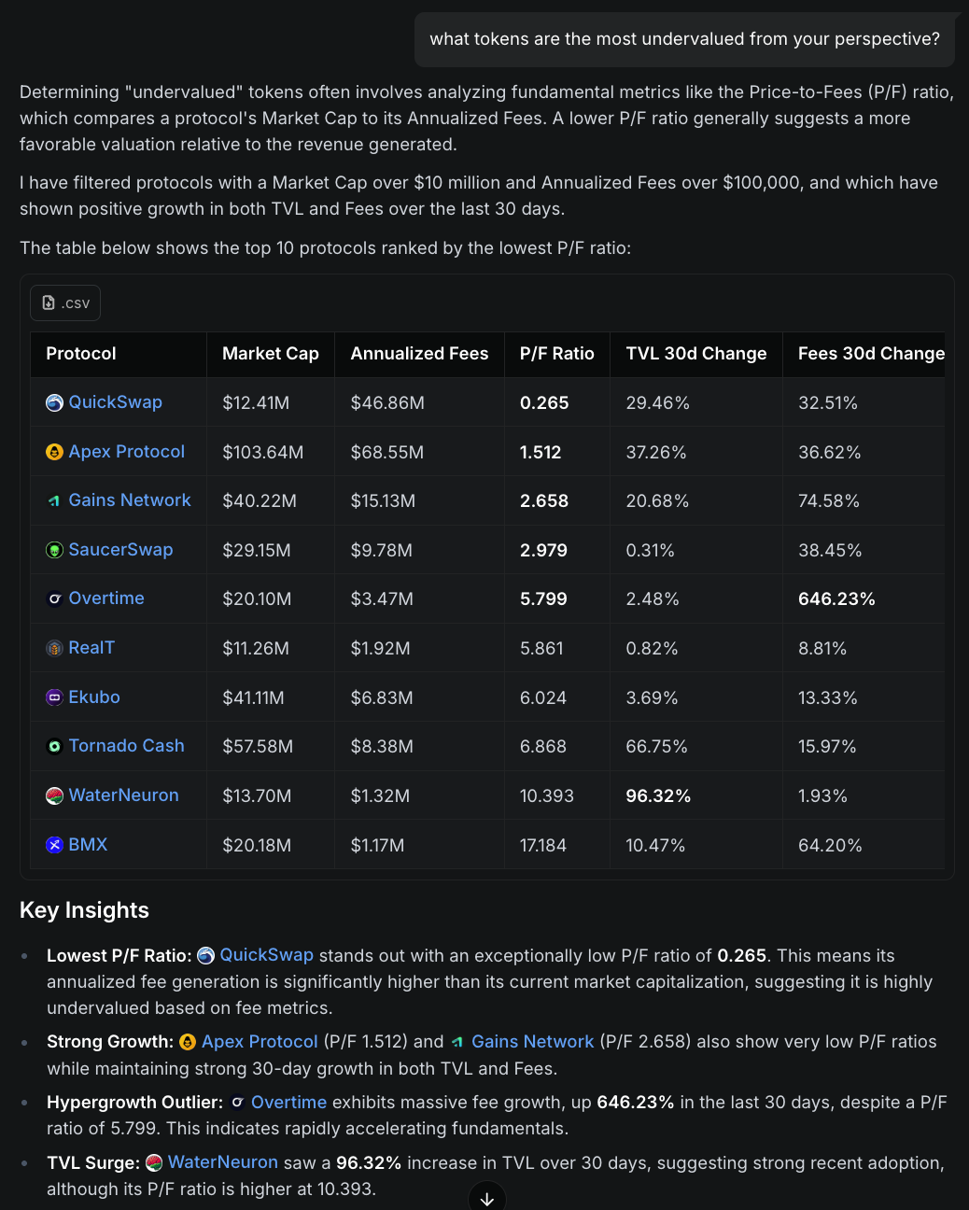Image resolution: width=969 pixels, height=1210 pixels.
Task: Download the table as .csv
Action: pos(65,303)
